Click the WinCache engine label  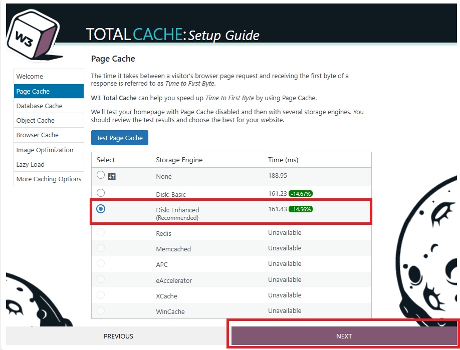click(x=170, y=311)
